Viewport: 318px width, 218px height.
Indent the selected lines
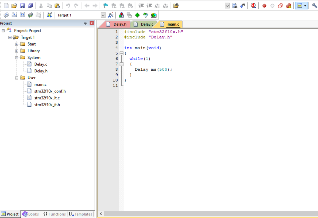coord(141,6)
